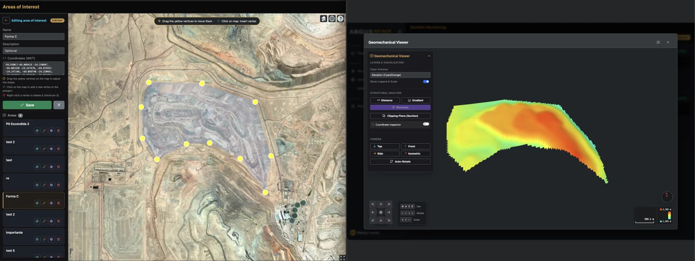Click the trash icon on Forma C row

click(x=59, y=203)
